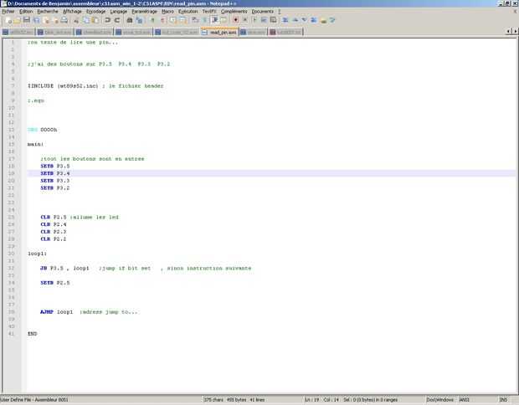Save the file with the floppy disk icon
Screen dimensions: 519x405
27,20
